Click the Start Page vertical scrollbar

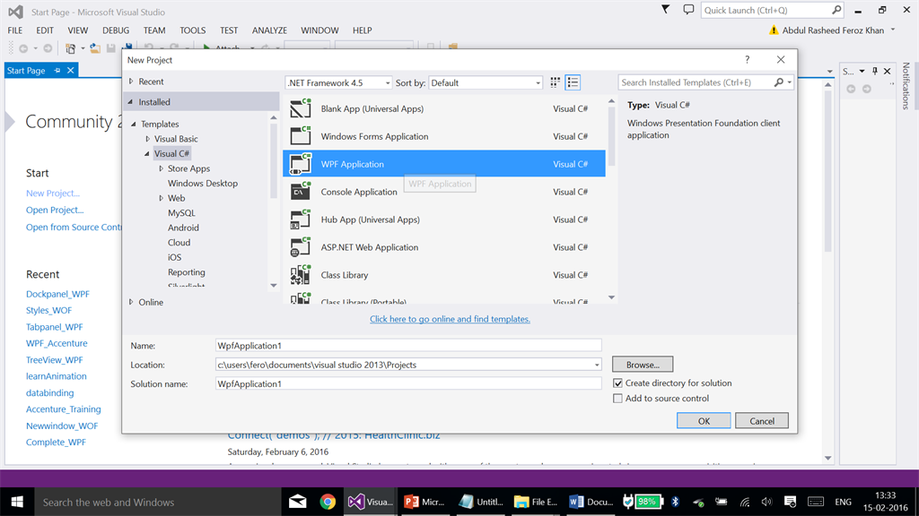click(x=827, y=170)
